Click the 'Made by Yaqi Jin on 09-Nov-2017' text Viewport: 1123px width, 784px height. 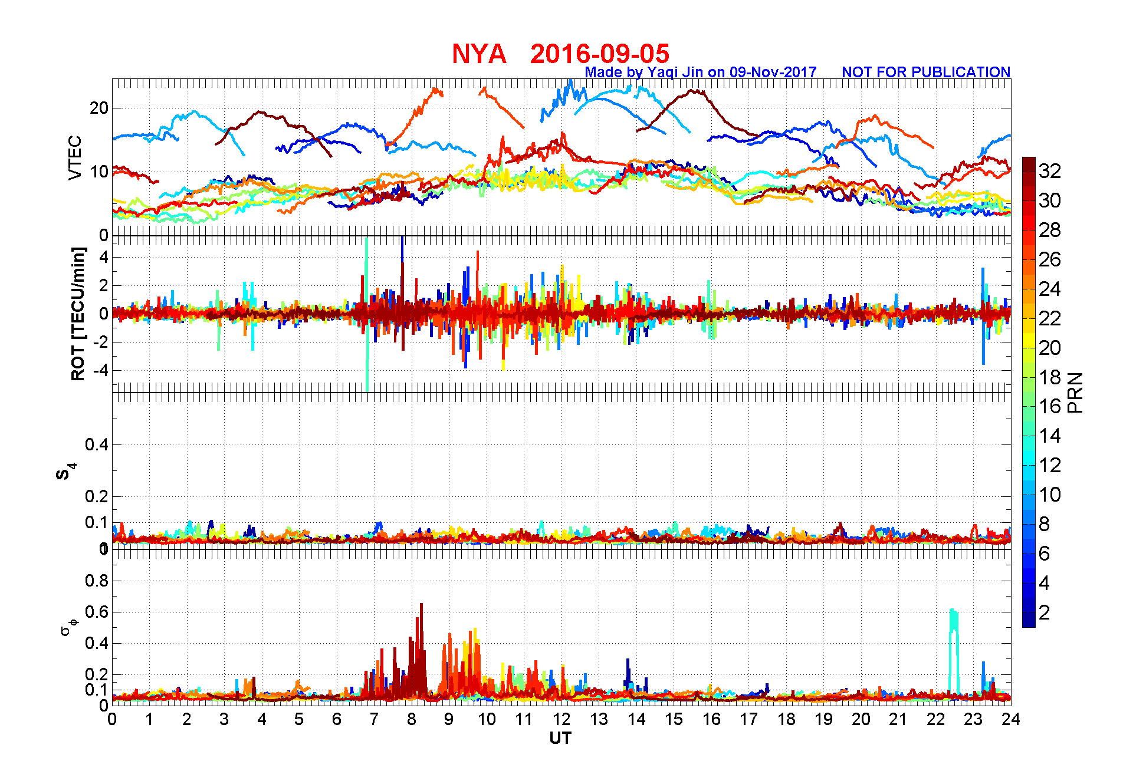click(701, 72)
